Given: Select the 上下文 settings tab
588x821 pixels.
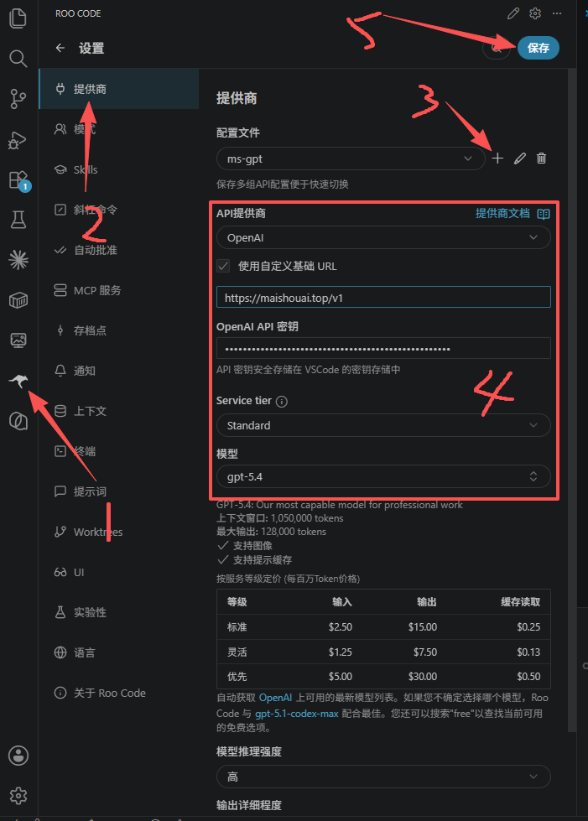Looking at the screenshot, I should tap(119, 411).
